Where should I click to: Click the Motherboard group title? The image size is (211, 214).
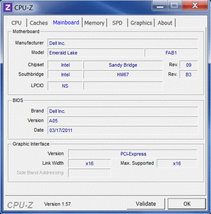pyautogui.click(x=26, y=31)
